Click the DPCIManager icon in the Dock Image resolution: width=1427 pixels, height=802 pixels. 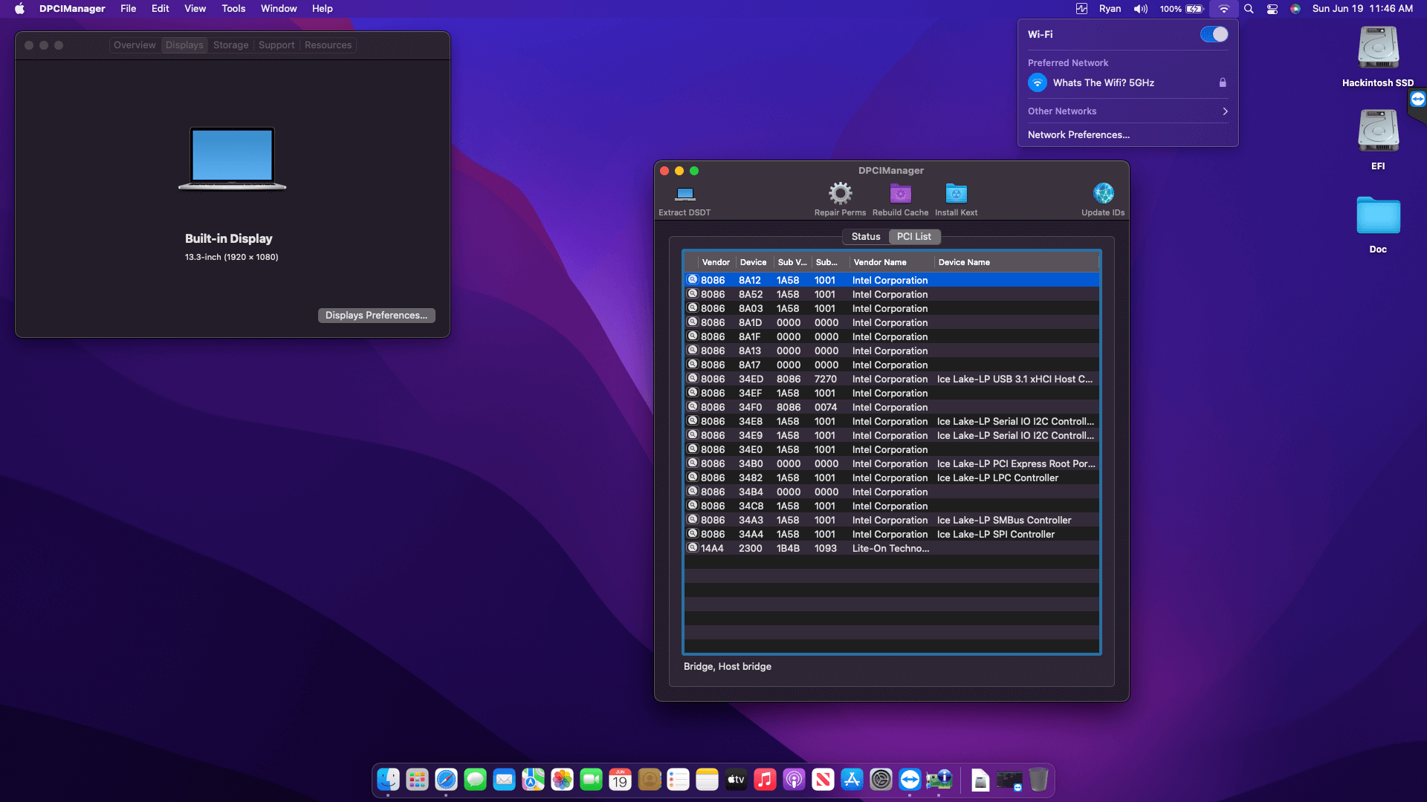point(939,780)
